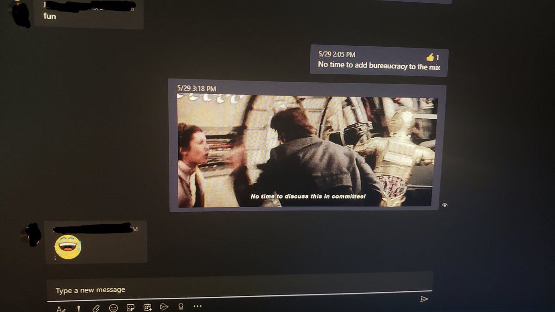The image size is (555, 312).
Task: Open the Format text options icon
Action: [61, 308]
